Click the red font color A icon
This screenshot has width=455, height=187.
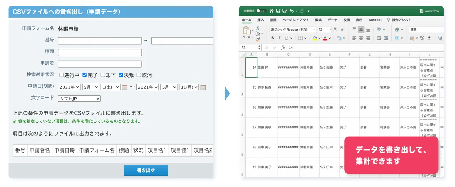coord(325,38)
